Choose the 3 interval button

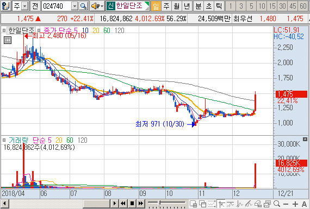pos(241,6)
